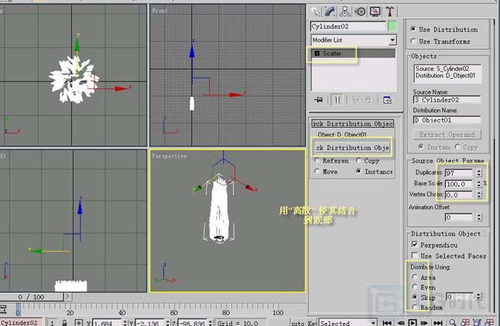This screenshot has width=500, height=326.
Task: Toggle Show End Result button
Action: 337,100
